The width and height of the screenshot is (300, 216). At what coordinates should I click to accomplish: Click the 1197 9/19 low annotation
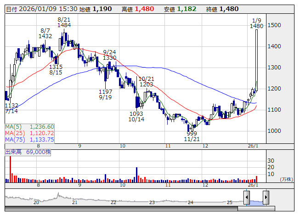coord(105,95)
